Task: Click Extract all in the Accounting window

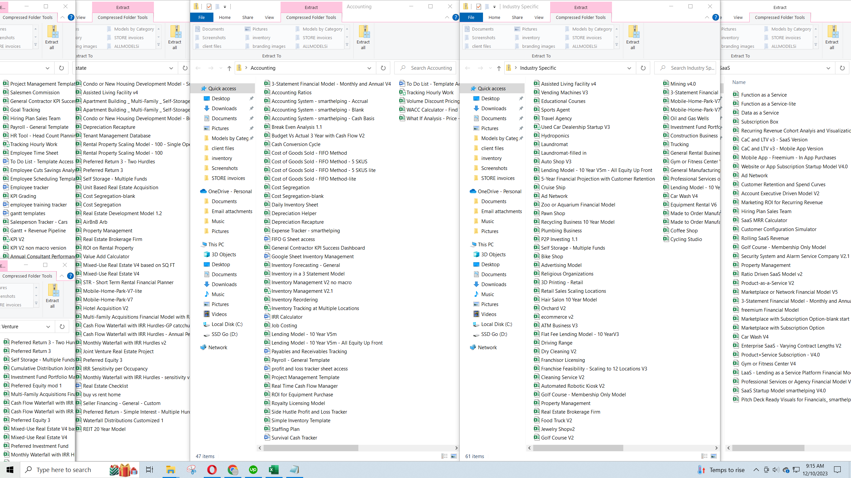Action: pyautogui.click(x=363, y=37)
